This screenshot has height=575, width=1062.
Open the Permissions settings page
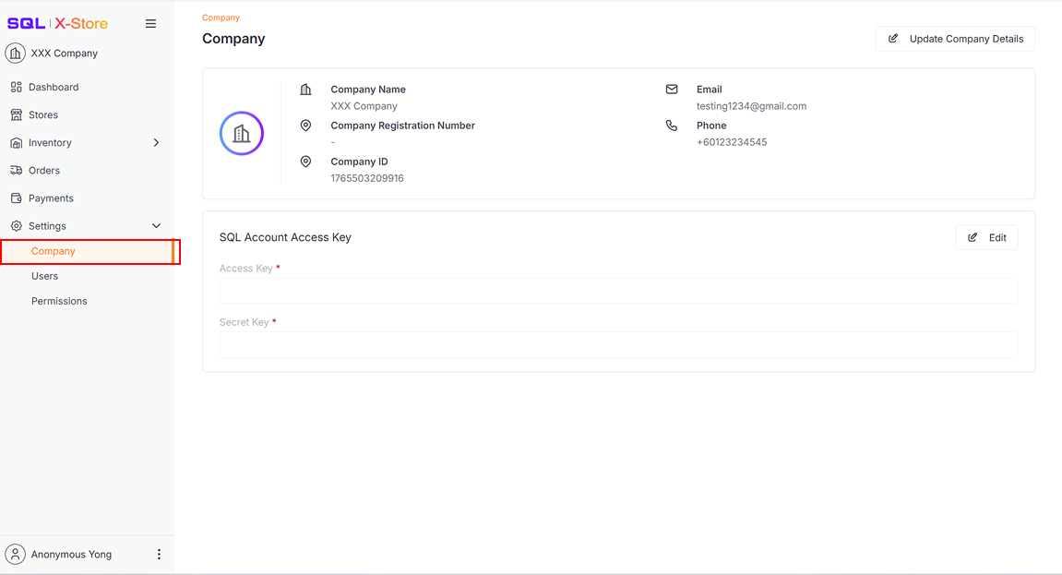(59, 301)
